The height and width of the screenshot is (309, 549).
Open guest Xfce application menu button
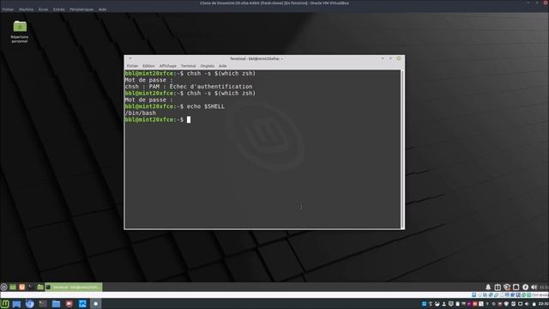click(x=3, y=287)
